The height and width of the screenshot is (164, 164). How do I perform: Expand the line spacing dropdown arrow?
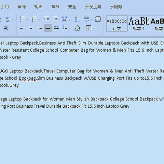click(70, 28)
